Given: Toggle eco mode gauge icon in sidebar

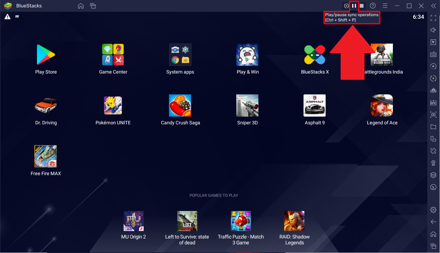Looking at the screenshot, I should [433, 187].
